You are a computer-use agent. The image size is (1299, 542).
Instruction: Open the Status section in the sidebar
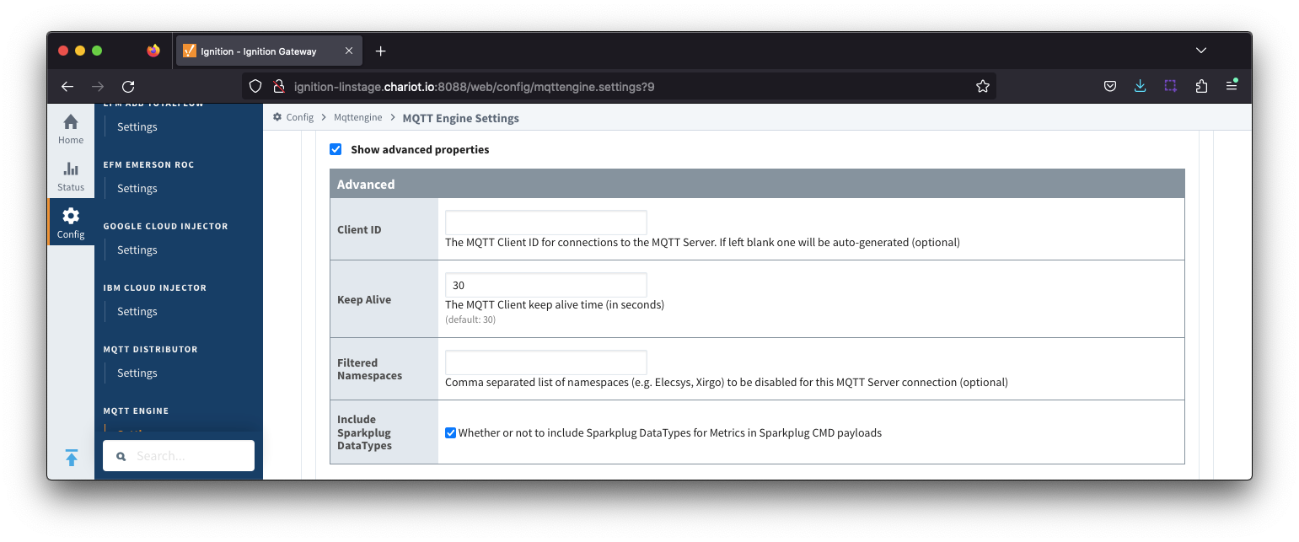(x=71, y=176)
